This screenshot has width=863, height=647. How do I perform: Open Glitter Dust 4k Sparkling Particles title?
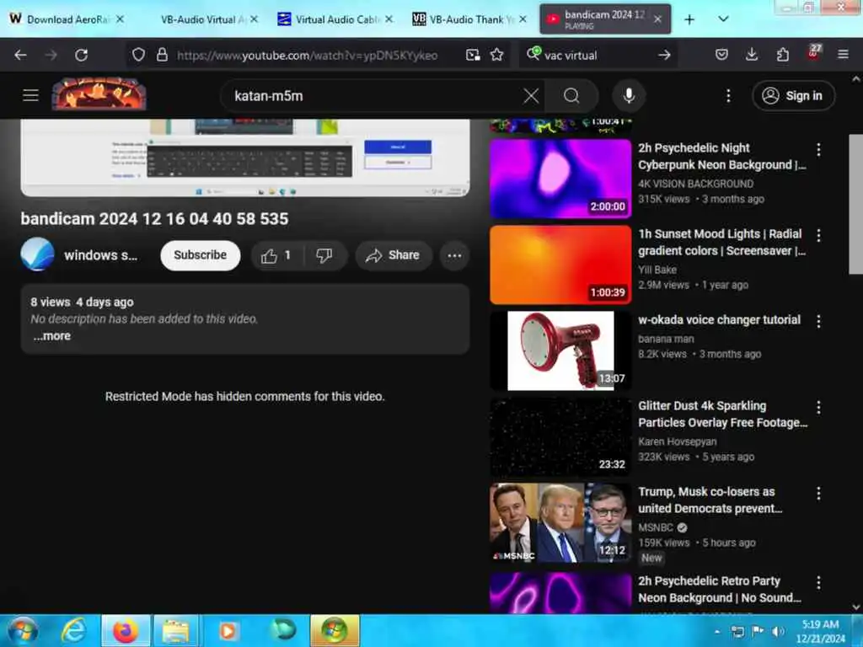[x=722, y=414]
